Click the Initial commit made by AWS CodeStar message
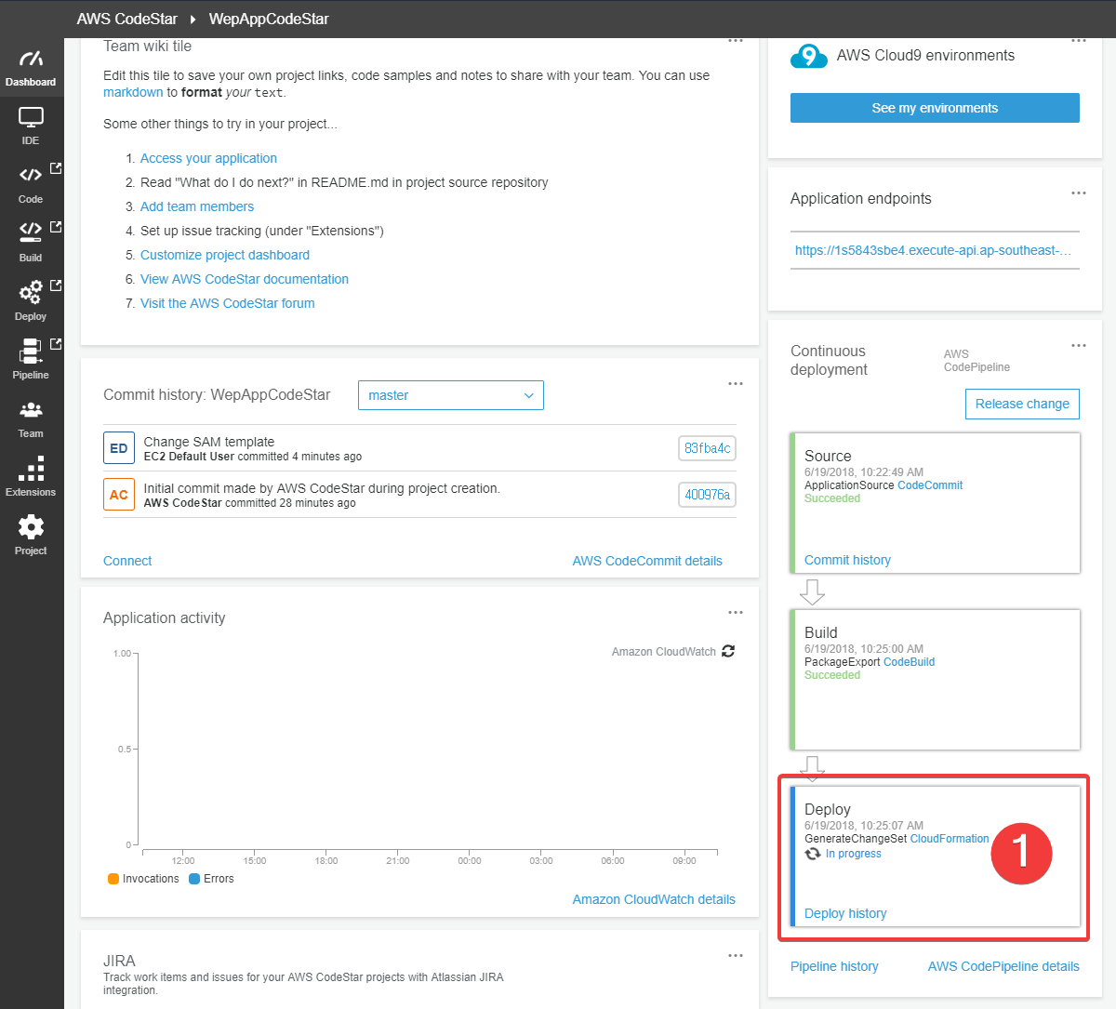Screen dimensions: 1116x1009 (x=322, y=488)
